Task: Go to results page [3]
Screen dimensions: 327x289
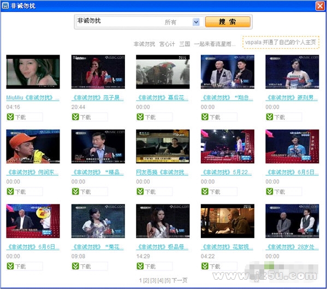Action: tap(153, 280)
